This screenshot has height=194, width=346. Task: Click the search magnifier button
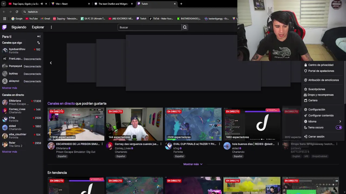point(185,27)
